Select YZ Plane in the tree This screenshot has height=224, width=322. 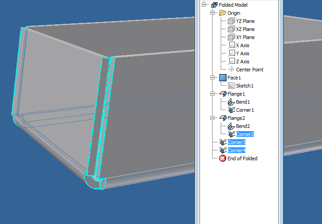245,21
